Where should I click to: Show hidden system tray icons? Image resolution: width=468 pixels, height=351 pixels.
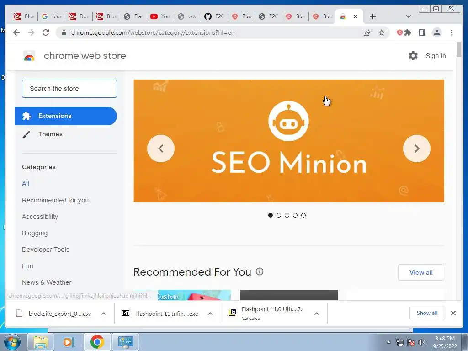pos(388,343)
